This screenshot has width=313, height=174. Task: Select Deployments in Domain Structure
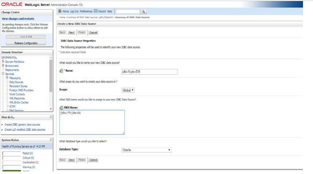13,70
